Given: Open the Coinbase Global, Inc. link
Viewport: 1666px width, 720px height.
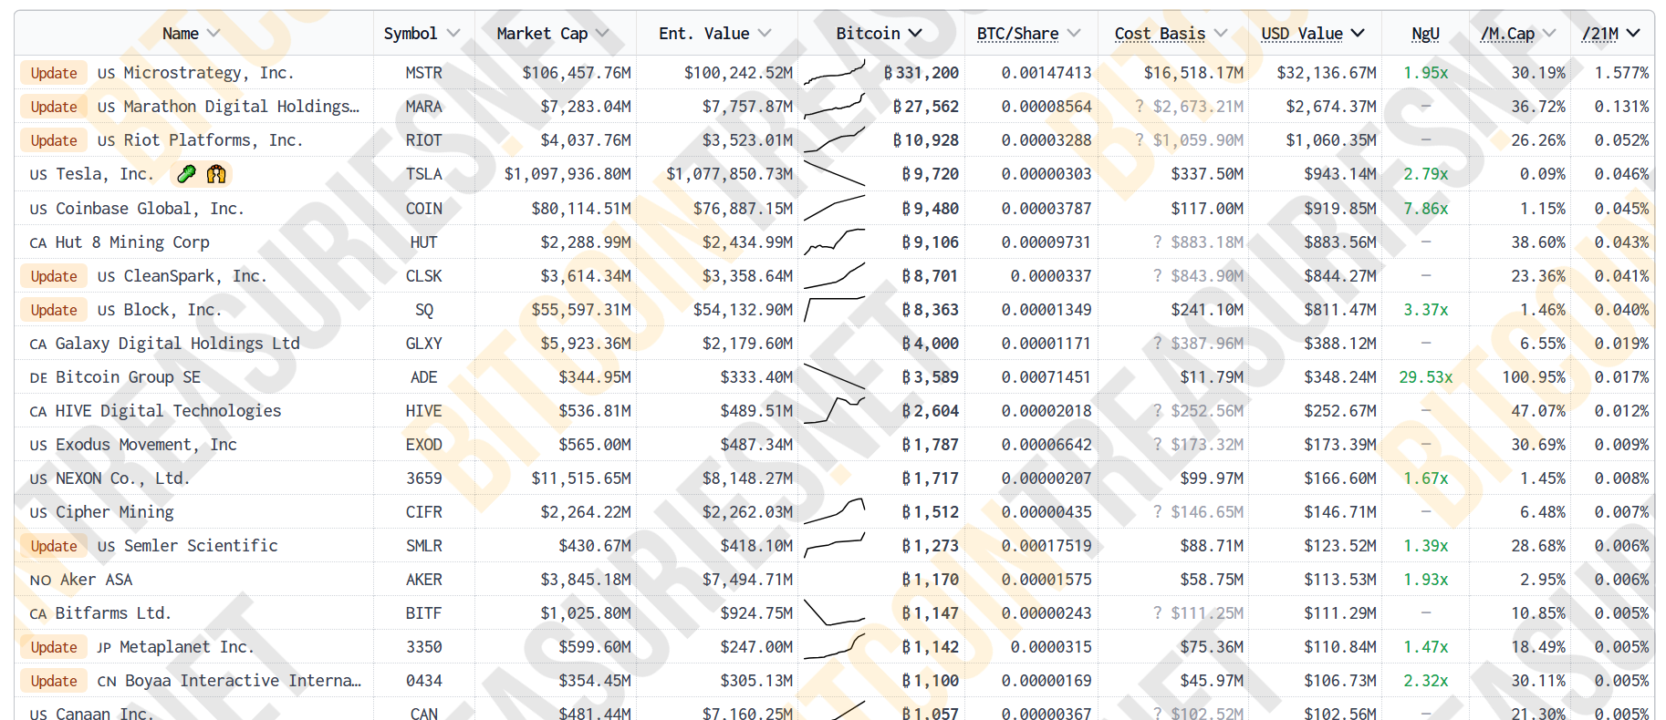Looking at the screenshot, I should tap(151, 209).
